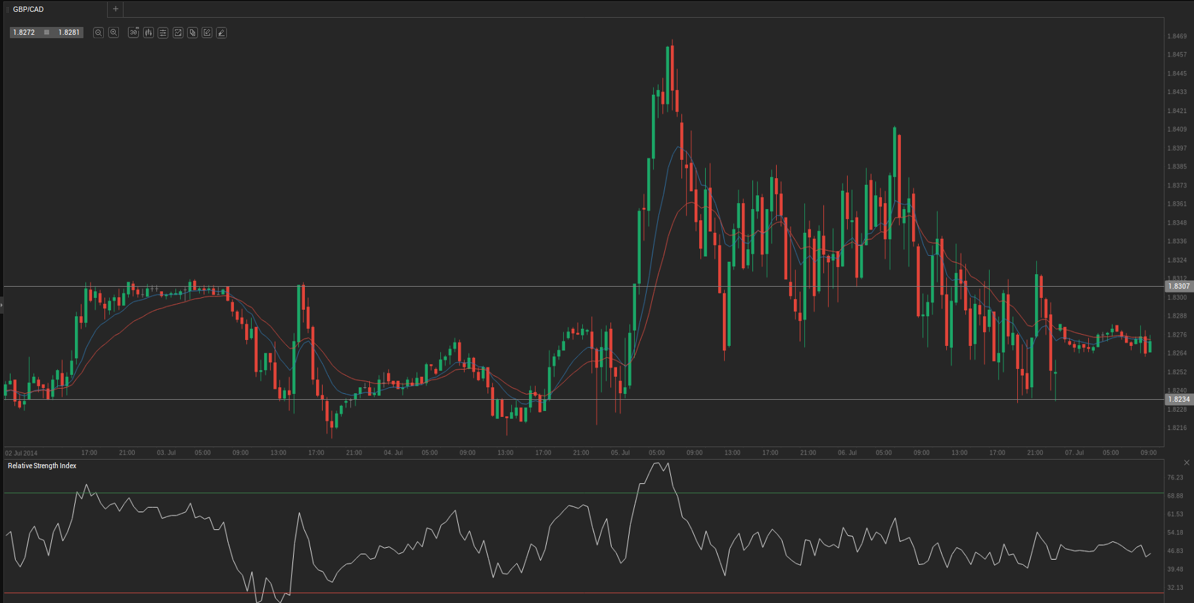Viewport: 1194px width, 603px height.
Task: Open chart settings sliders icon
Action: click(163, 32)
